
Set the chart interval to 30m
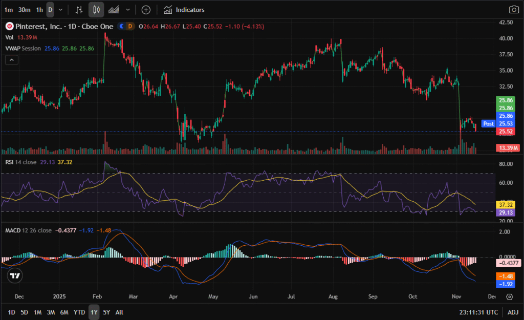click(x=24, y=10)
